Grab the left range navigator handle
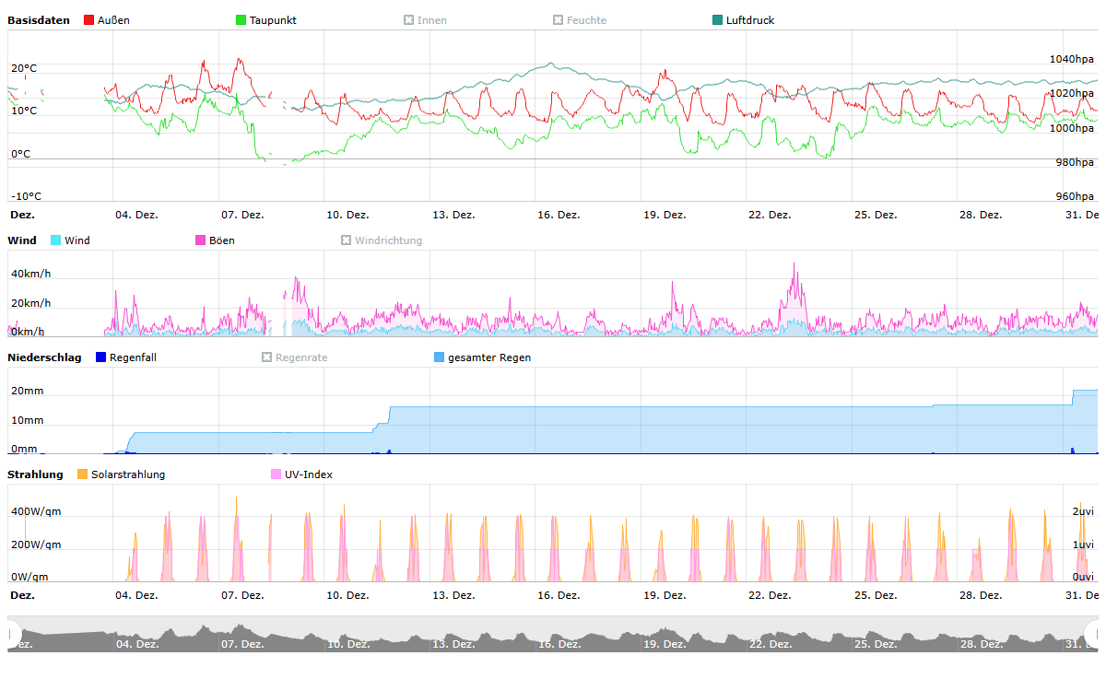 pyautogui.click(x=13, y=634)
